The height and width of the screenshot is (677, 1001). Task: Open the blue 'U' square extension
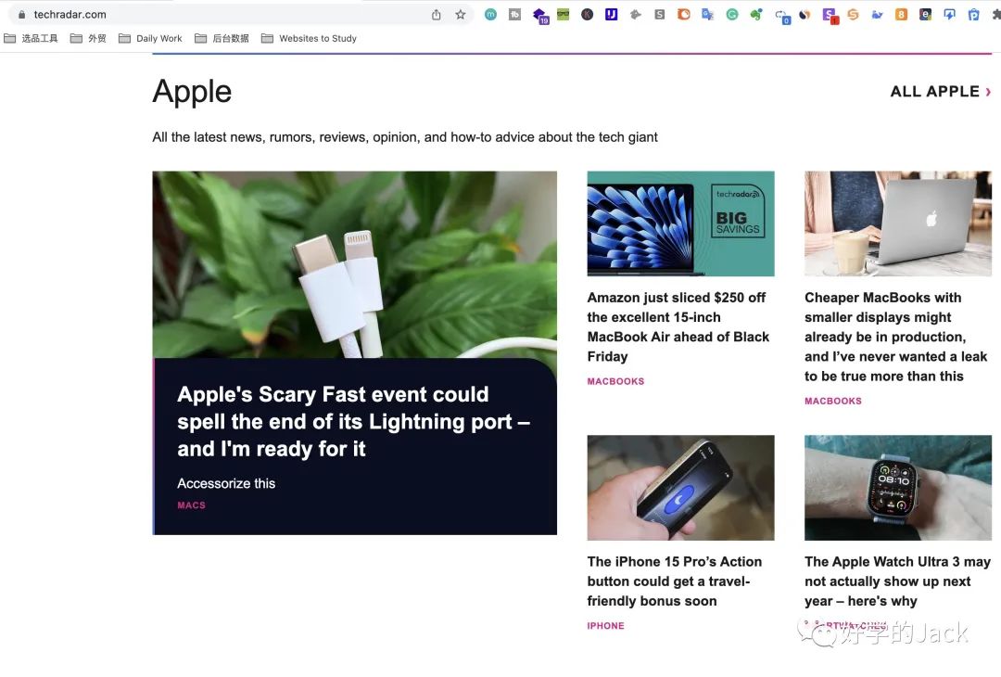click(x=612, y=14)
